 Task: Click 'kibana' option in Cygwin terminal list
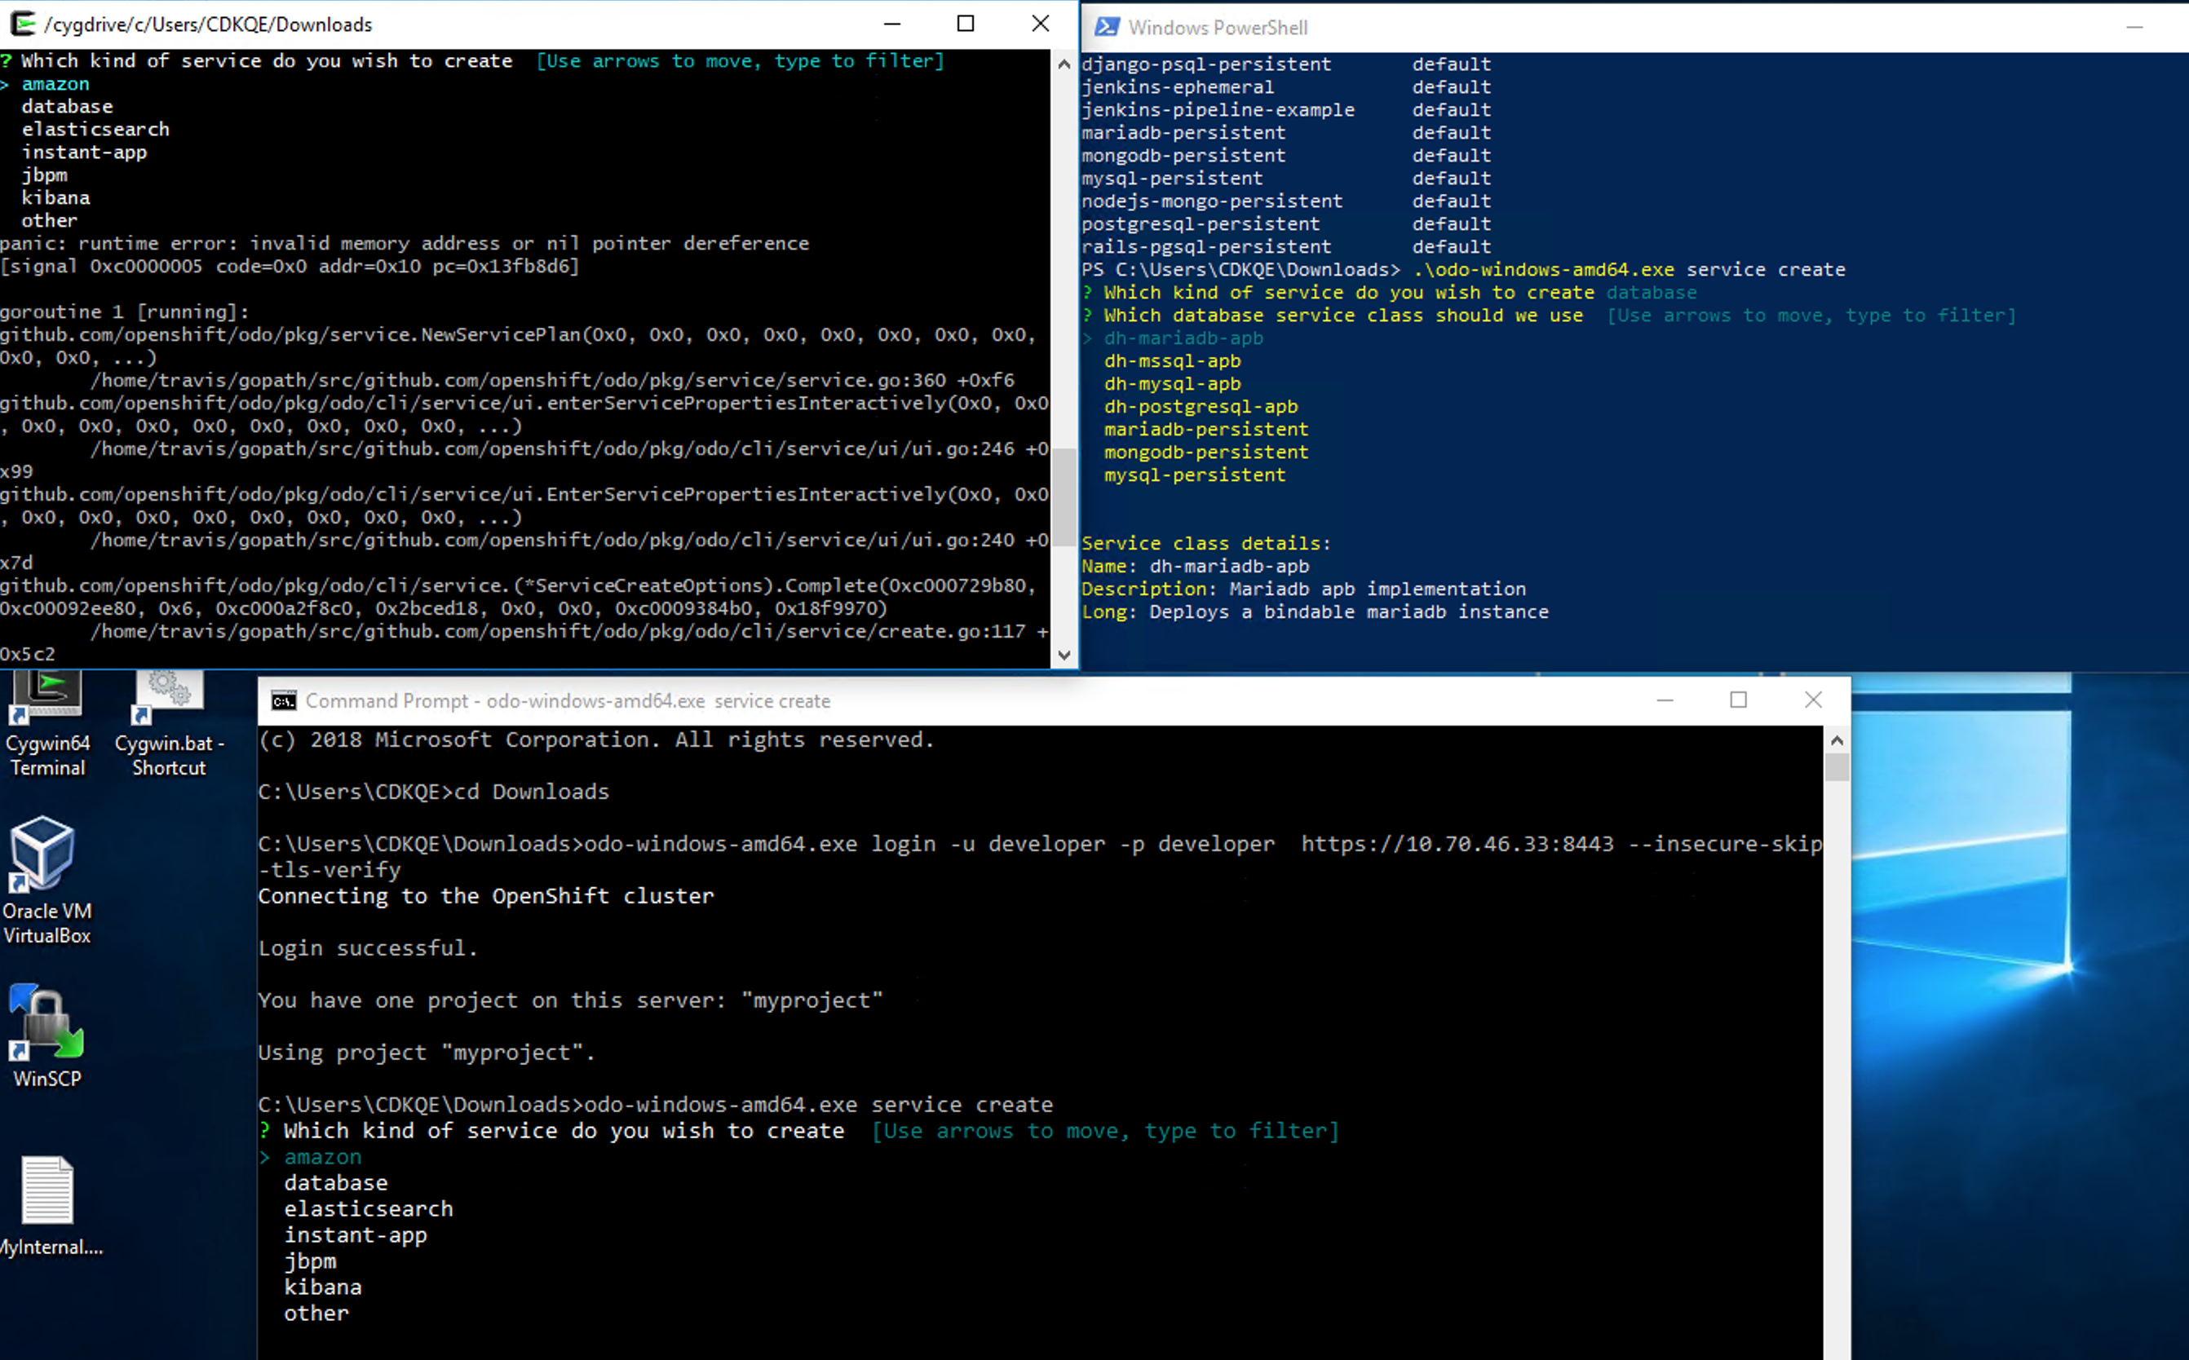(55, 198)
